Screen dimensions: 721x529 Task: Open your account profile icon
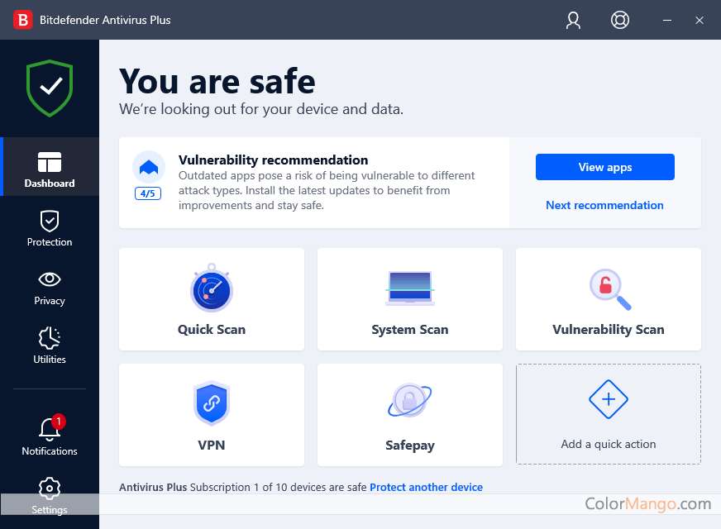pyautogui.click(x=573, y=20)
